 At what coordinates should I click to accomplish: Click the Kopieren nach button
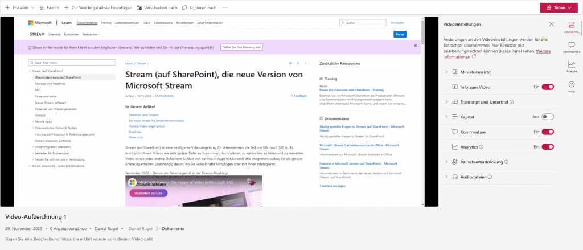[x=199, y=7]
